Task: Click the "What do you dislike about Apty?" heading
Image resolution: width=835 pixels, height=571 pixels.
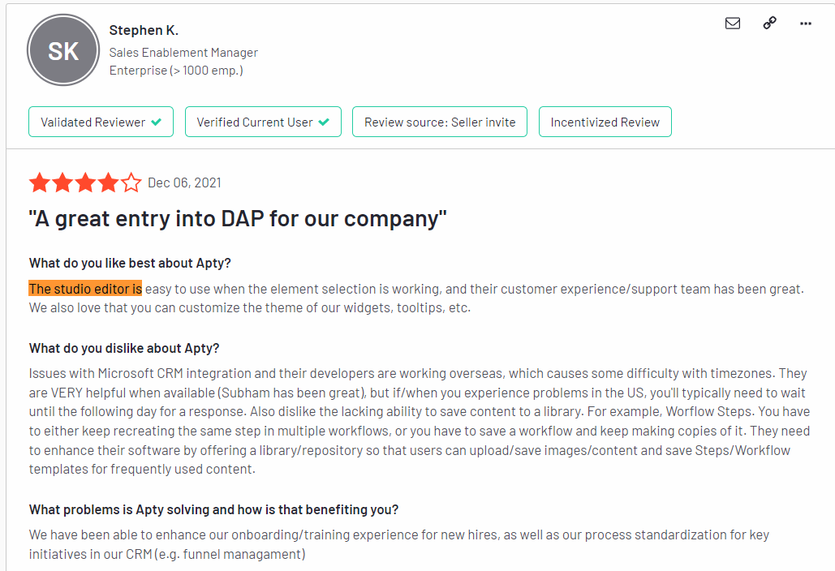Action: 124,348
